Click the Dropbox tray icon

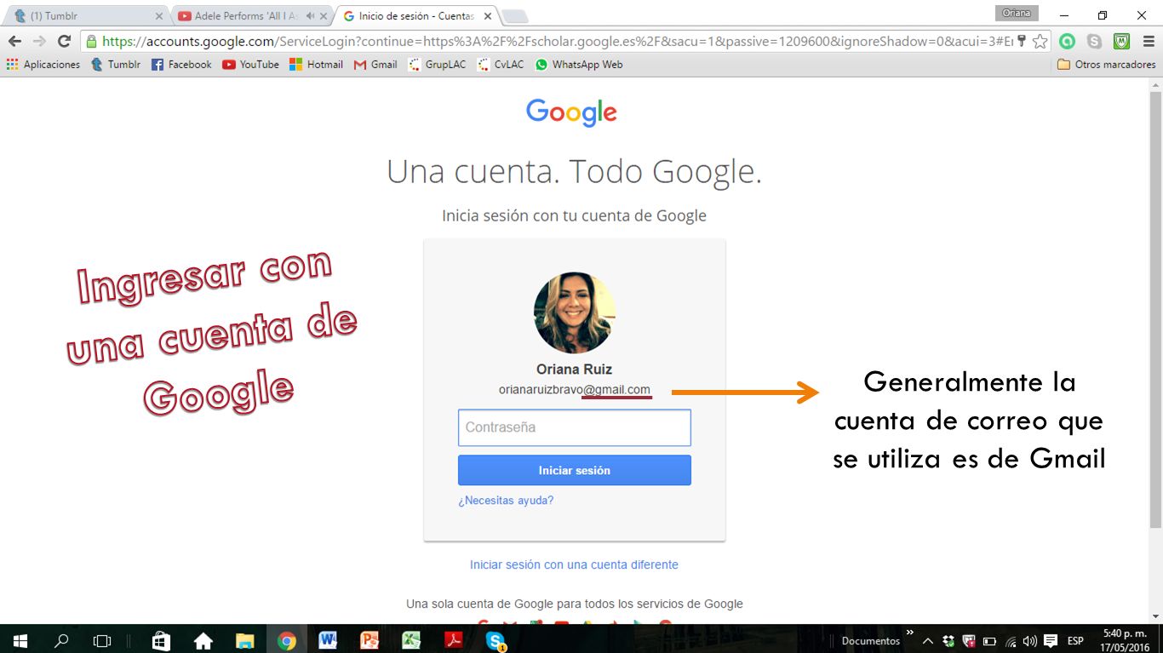[948, 641]
